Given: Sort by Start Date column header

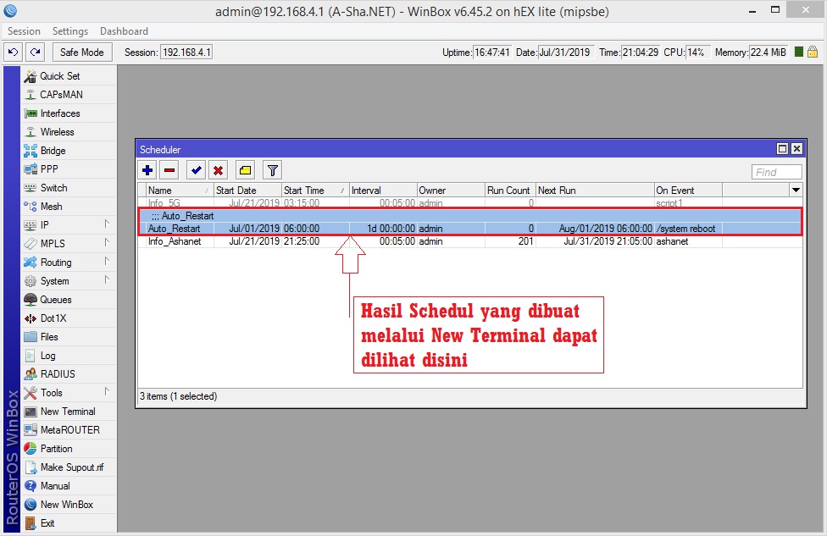Looking at the screenshot, I should (x=247, y=191).
